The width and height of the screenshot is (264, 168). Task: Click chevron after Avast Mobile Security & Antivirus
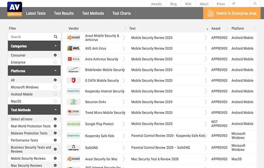[x=124, y=38]
